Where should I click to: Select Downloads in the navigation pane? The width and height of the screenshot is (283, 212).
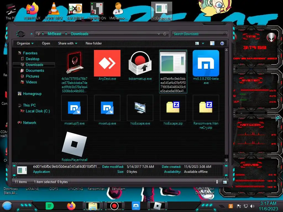(x=33, y=65)
